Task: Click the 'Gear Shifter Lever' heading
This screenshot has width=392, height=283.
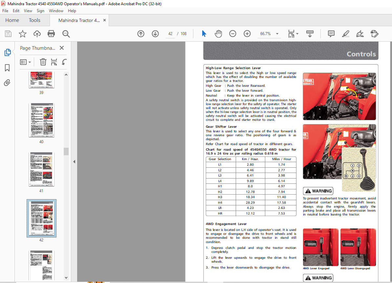Action: pos(221,126)
